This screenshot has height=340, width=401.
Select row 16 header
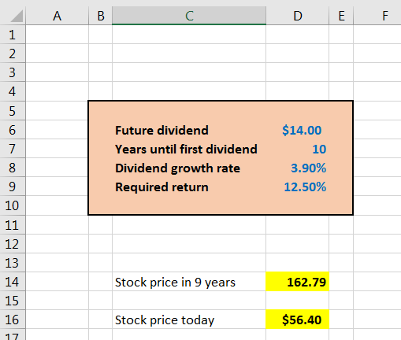(13, 320)
